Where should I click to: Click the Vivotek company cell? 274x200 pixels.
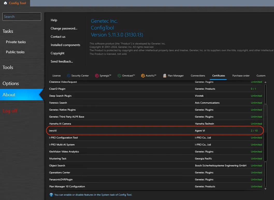[199, 96]
